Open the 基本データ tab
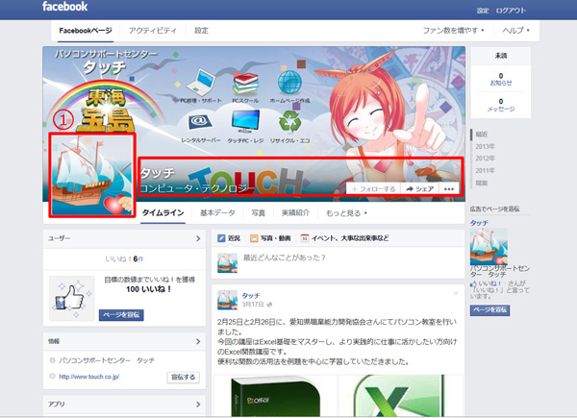The image size is (577, 418). click(x=217, y=213)
